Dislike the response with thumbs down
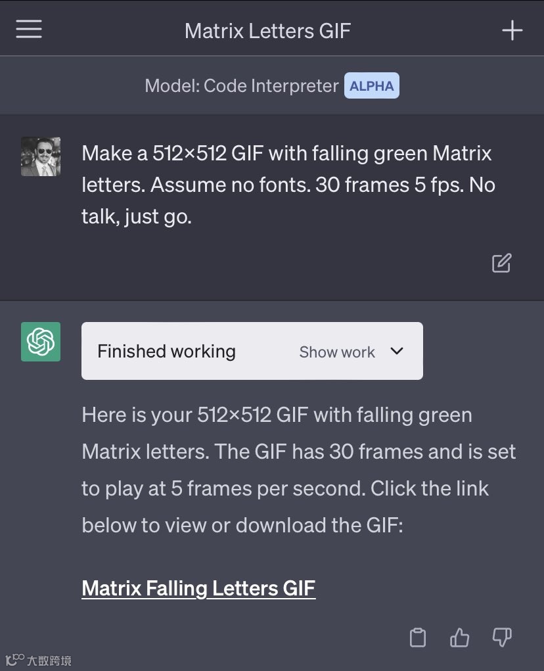544x671 pixels. click(x=501, y=637)
